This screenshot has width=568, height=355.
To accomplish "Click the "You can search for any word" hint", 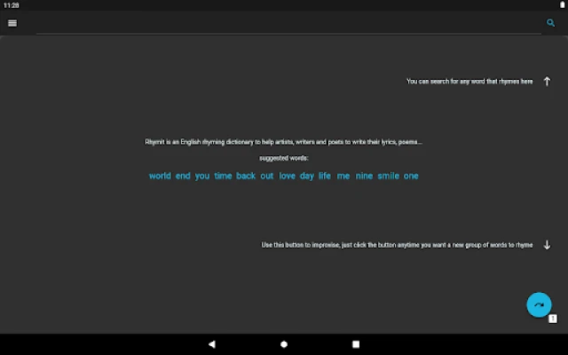I will 469,82.
